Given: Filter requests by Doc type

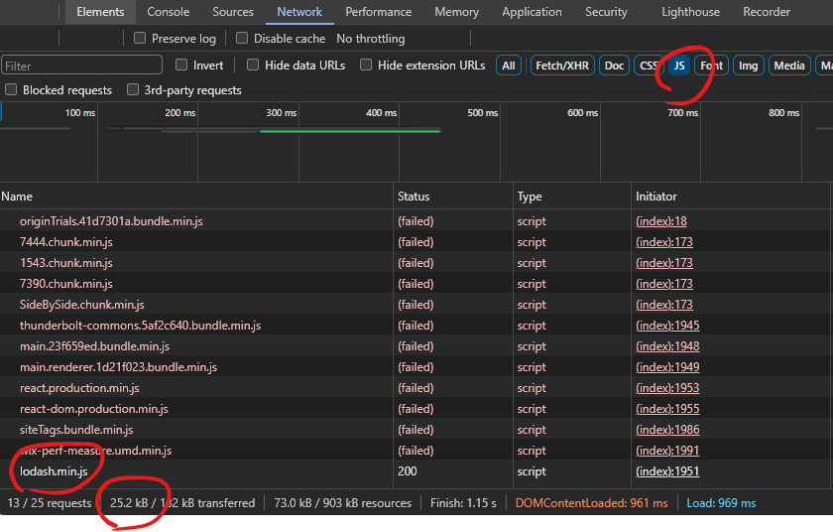Looking at the screenshot, I should point(614,66).
